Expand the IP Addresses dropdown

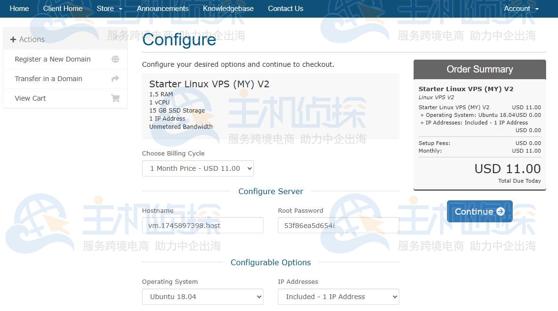click(x=338, y=297)
